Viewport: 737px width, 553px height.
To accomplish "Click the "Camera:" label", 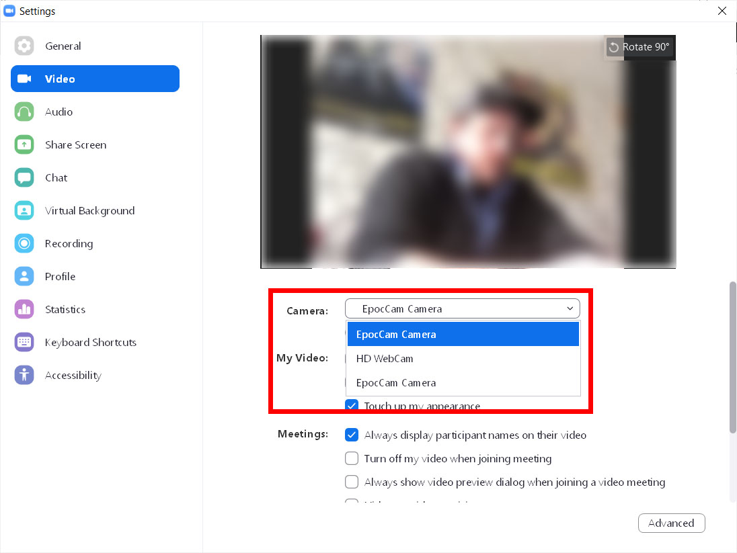I will (x=307, y=310).
